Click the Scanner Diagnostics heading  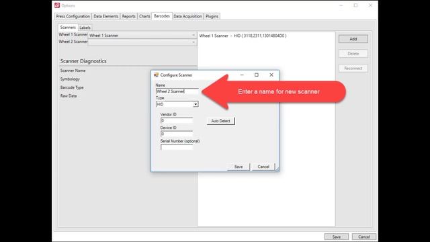83,61
